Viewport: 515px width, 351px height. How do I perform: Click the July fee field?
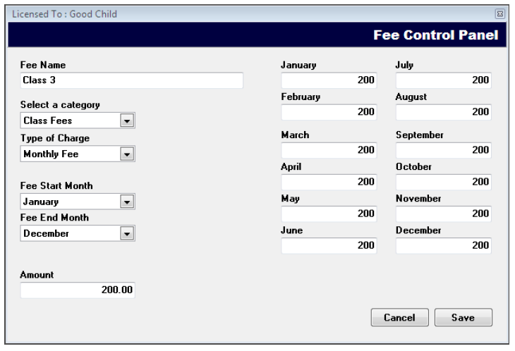443,80
